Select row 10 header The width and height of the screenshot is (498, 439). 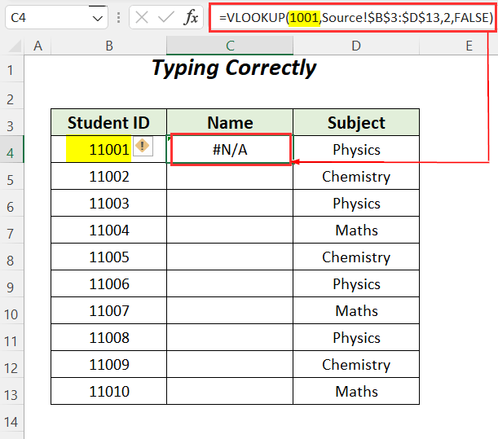pyautogui.click(x=11, y=310)
